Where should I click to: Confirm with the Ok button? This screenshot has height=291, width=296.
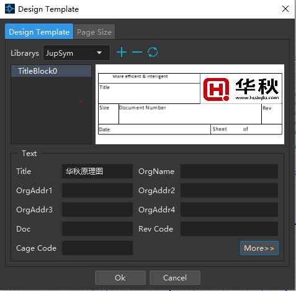click(x=120, y=277)
